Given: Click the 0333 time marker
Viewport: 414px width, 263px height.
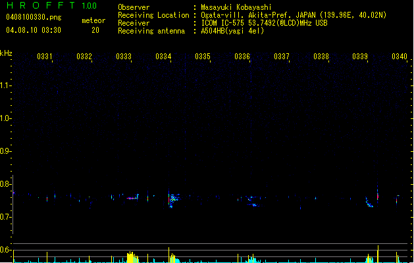Looking at the screenshot, I should (124, 57).
